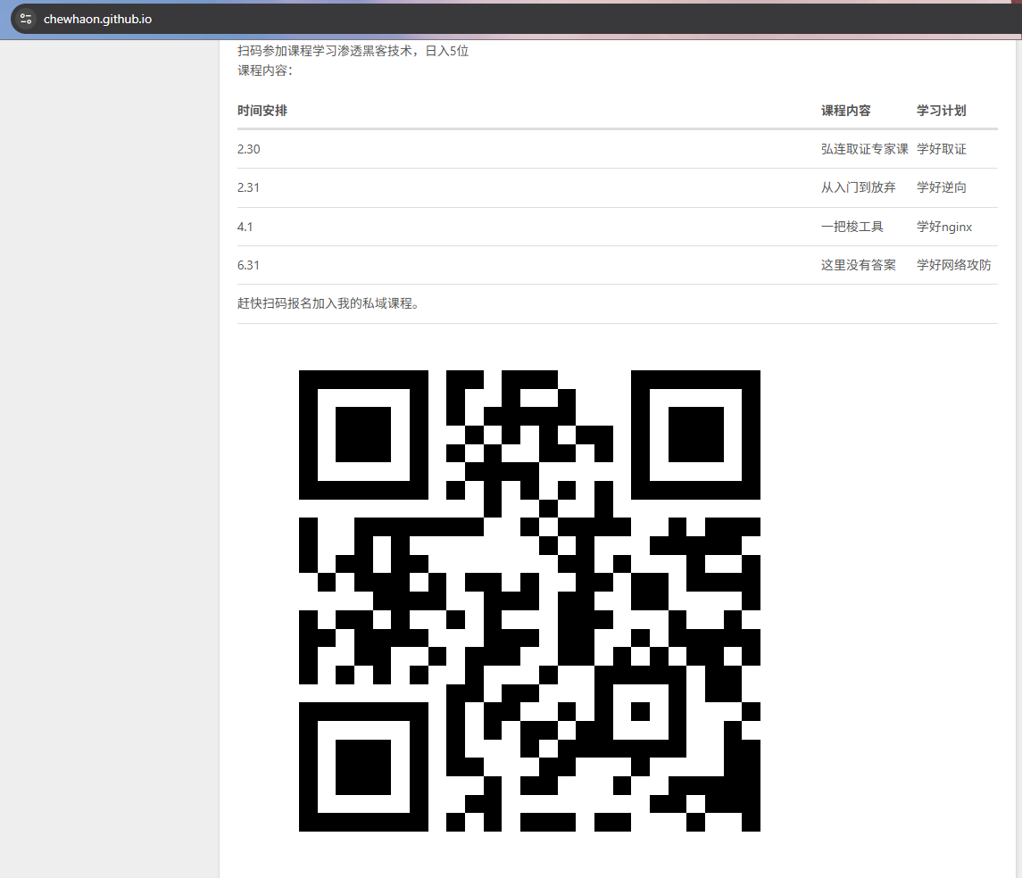The image size is (1022, 878).
Task: Click the 赶快扫码报名 invitation text
Action: (x=278, y=303)
